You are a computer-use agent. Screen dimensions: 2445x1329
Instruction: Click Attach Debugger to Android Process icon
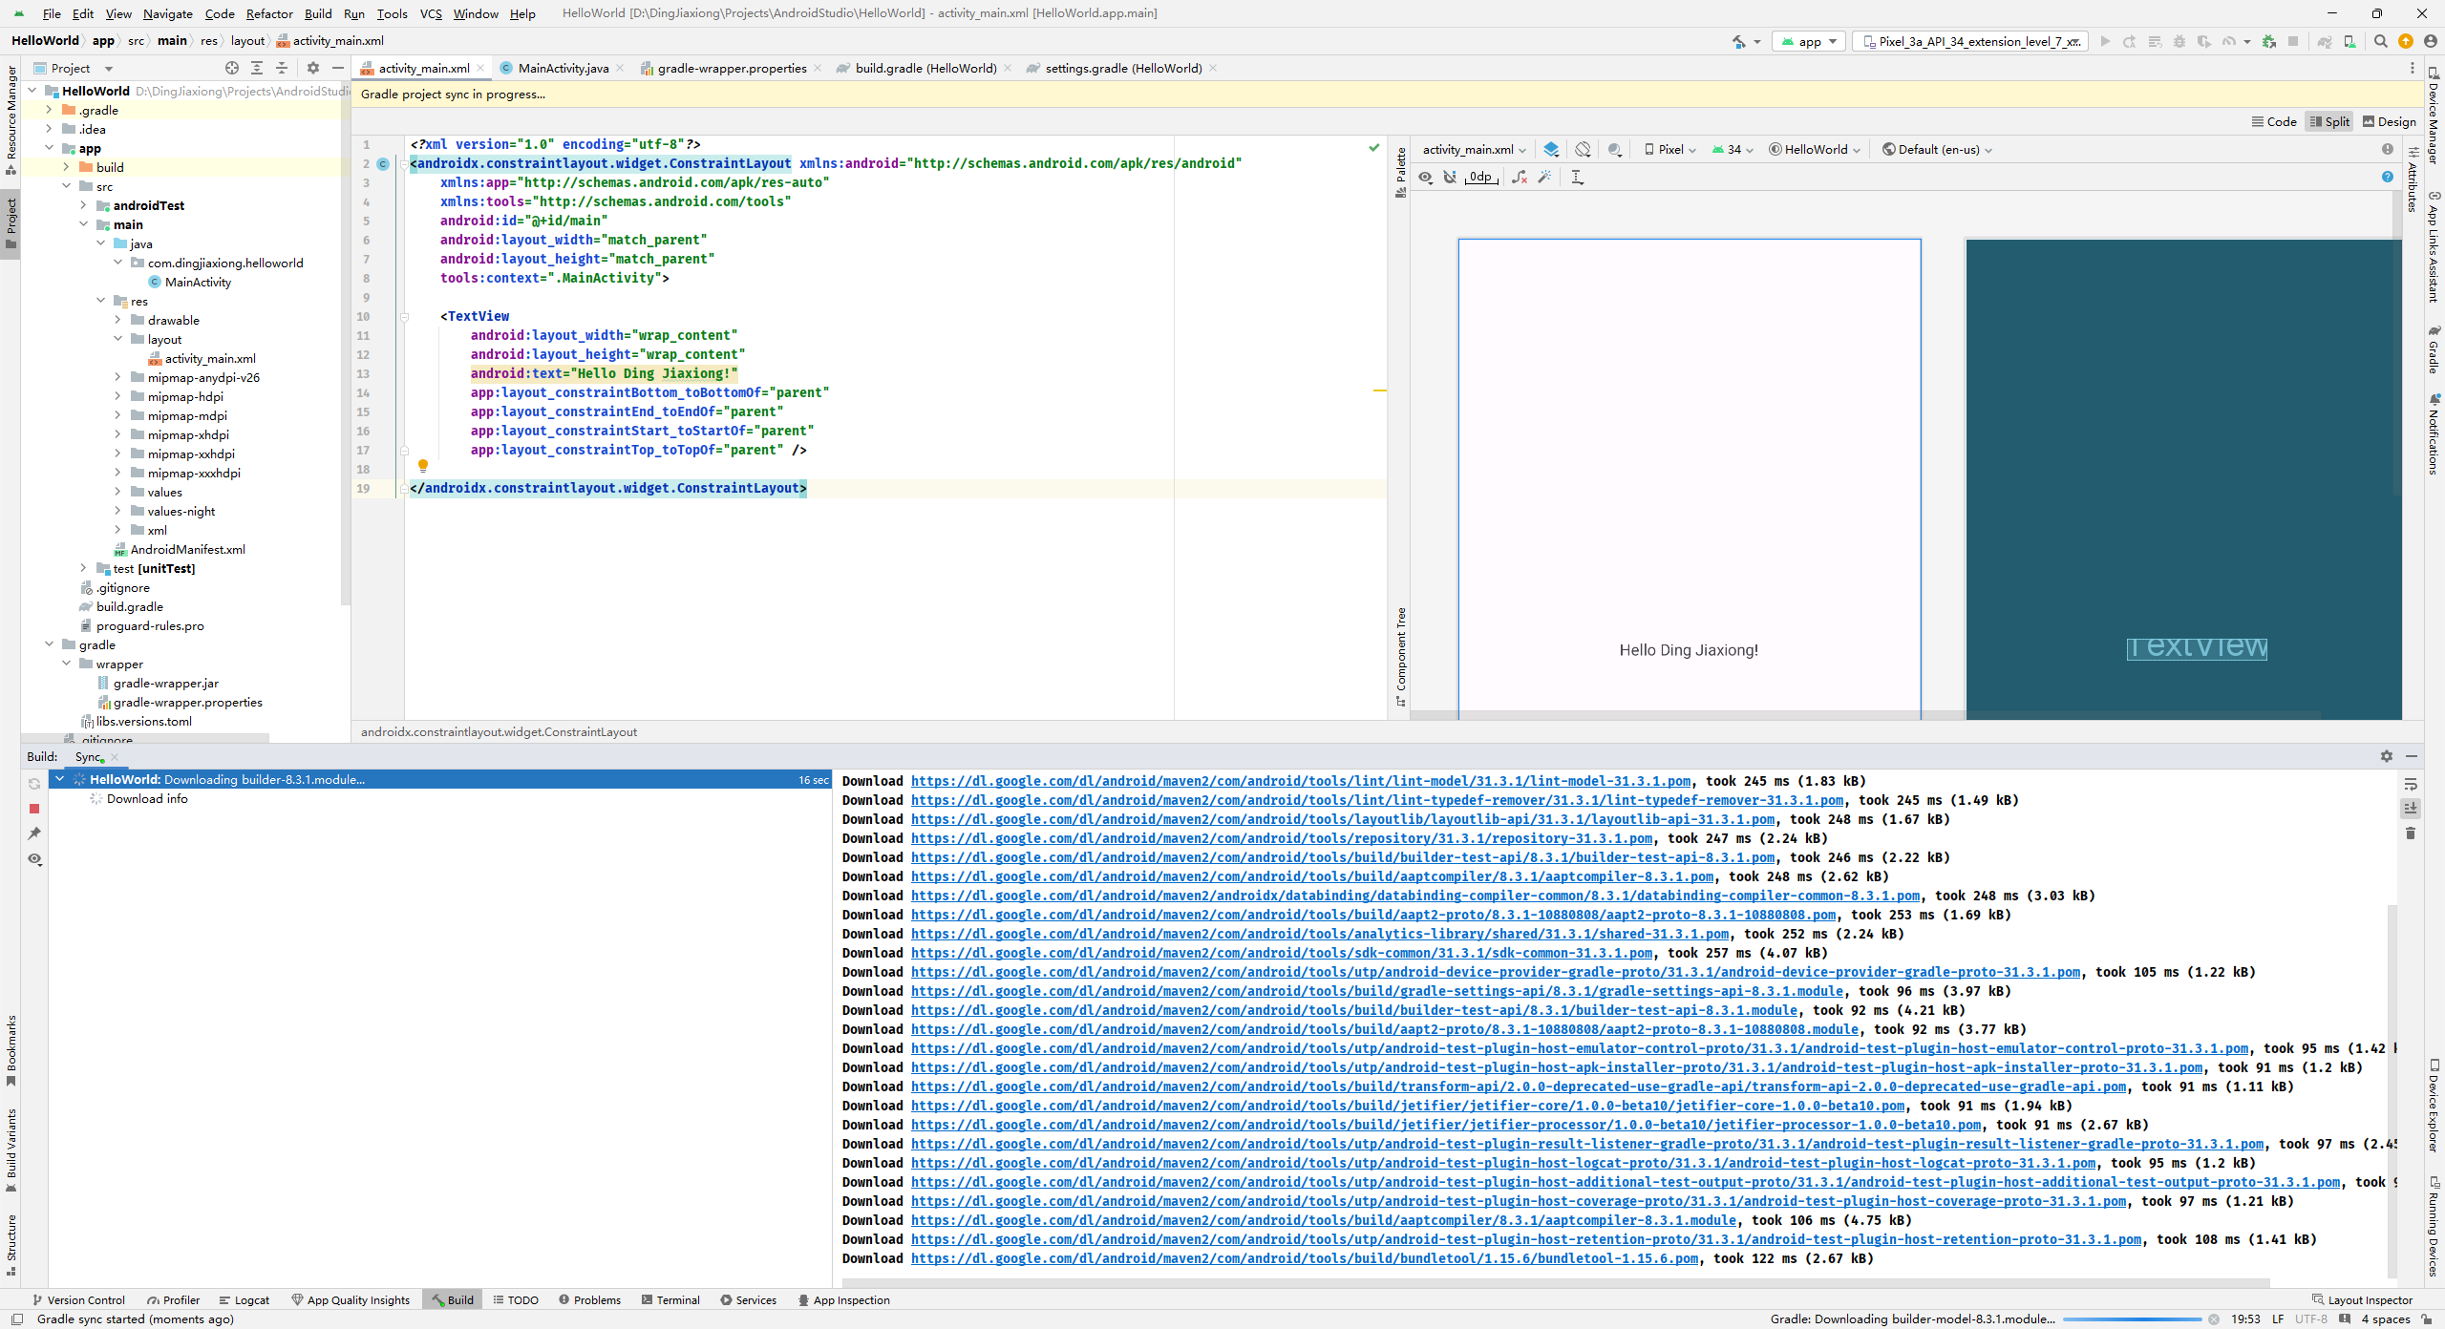[x=2269, y=41]
